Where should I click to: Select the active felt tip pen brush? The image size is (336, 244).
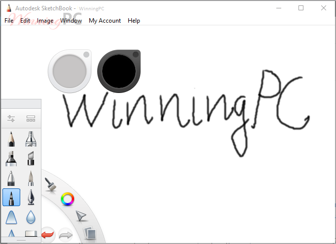[11, 197]
